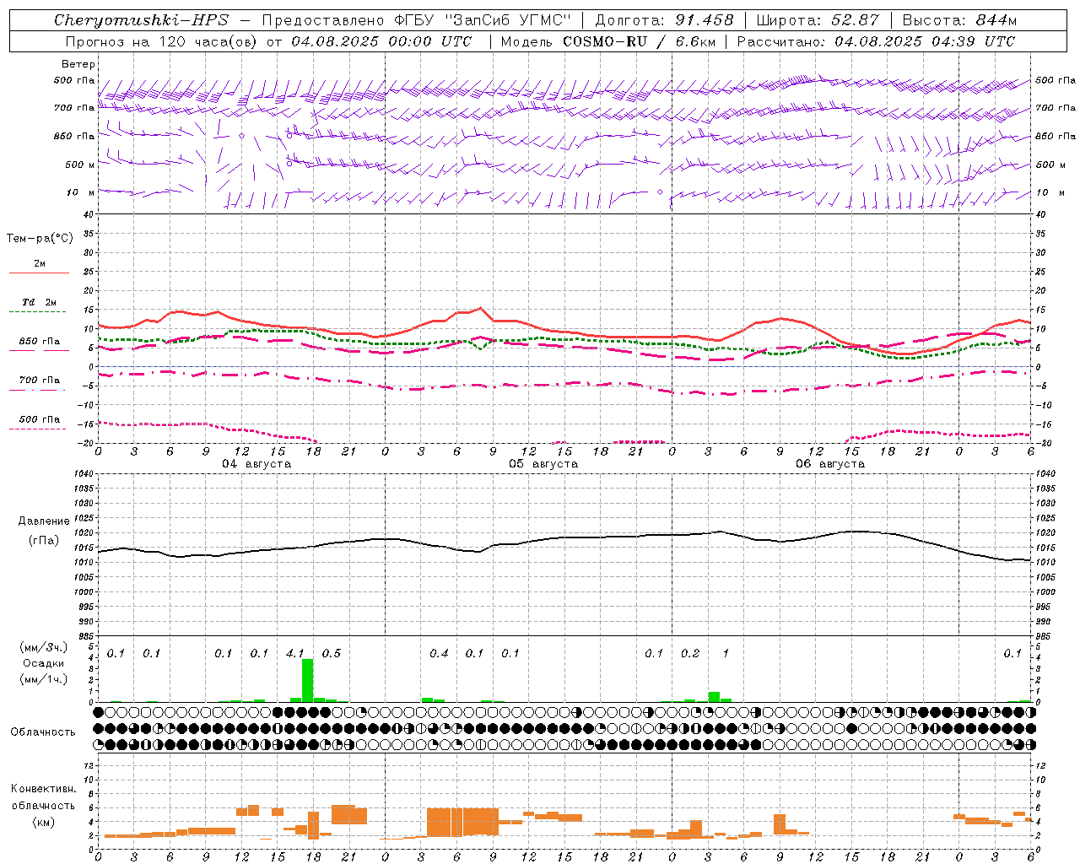Click the 'Td 2м' dew point legend entry

click(x=39, y=302)
